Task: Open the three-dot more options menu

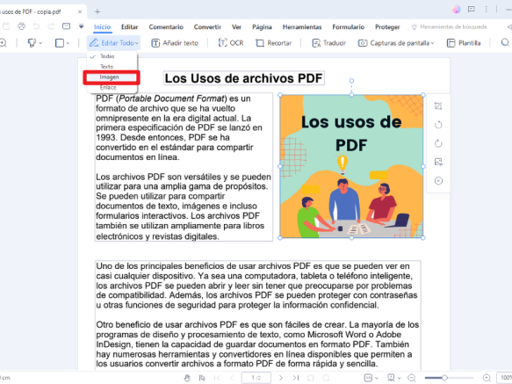Action: pyautogui.click(x=487, y=9)
